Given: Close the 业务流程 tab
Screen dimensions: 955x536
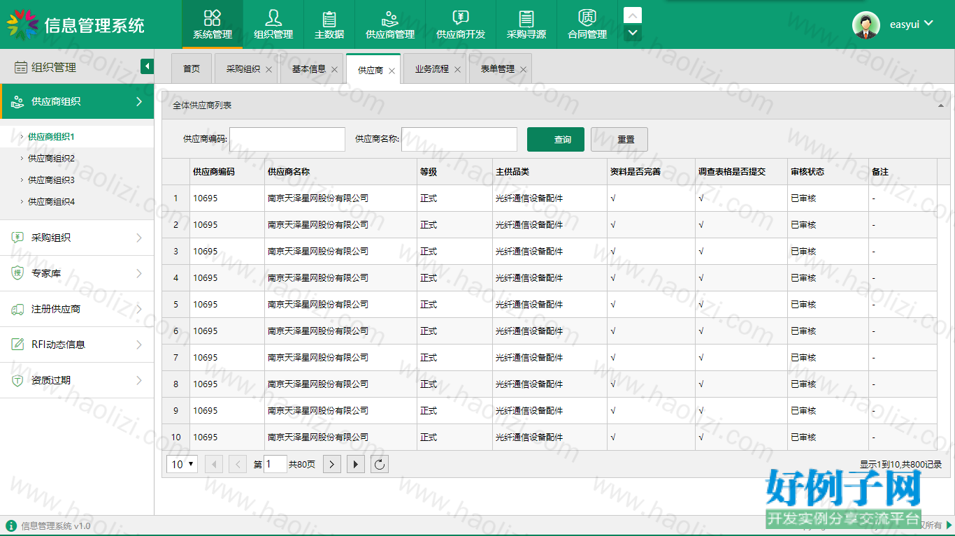Looking at the screenshot, I should pos(457,70).
